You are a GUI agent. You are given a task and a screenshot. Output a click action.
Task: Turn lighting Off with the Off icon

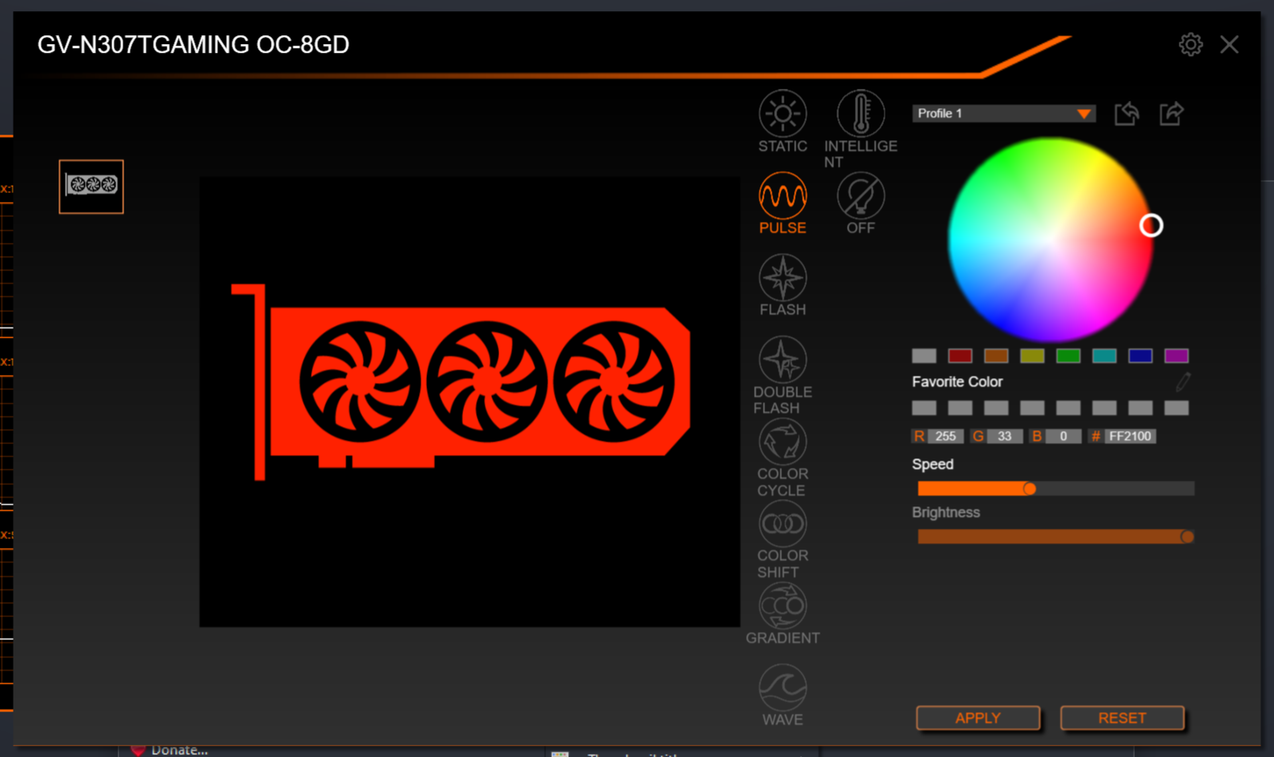click(861, 195)
